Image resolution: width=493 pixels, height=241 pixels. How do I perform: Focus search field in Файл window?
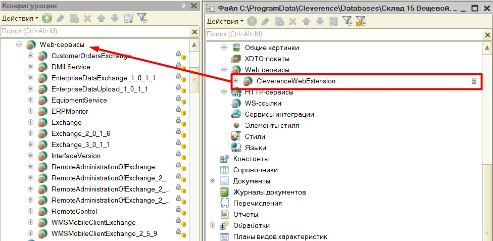tap(344, 34)
